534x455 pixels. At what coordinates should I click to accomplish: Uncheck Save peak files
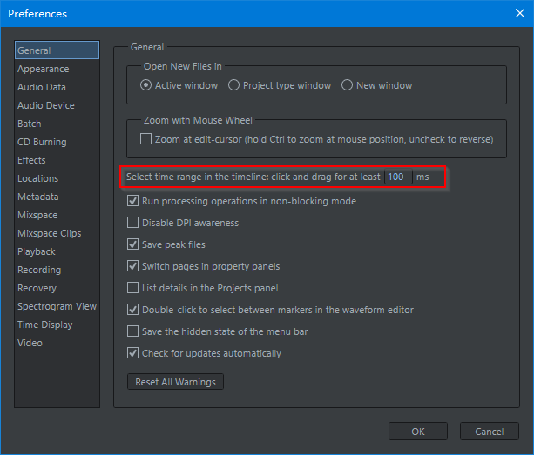[133, 244]
